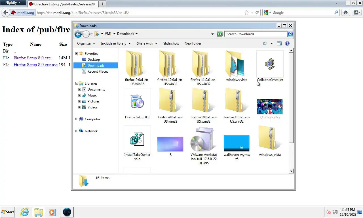Click the mozilla.org site identity button

click(x=23, y=12)
